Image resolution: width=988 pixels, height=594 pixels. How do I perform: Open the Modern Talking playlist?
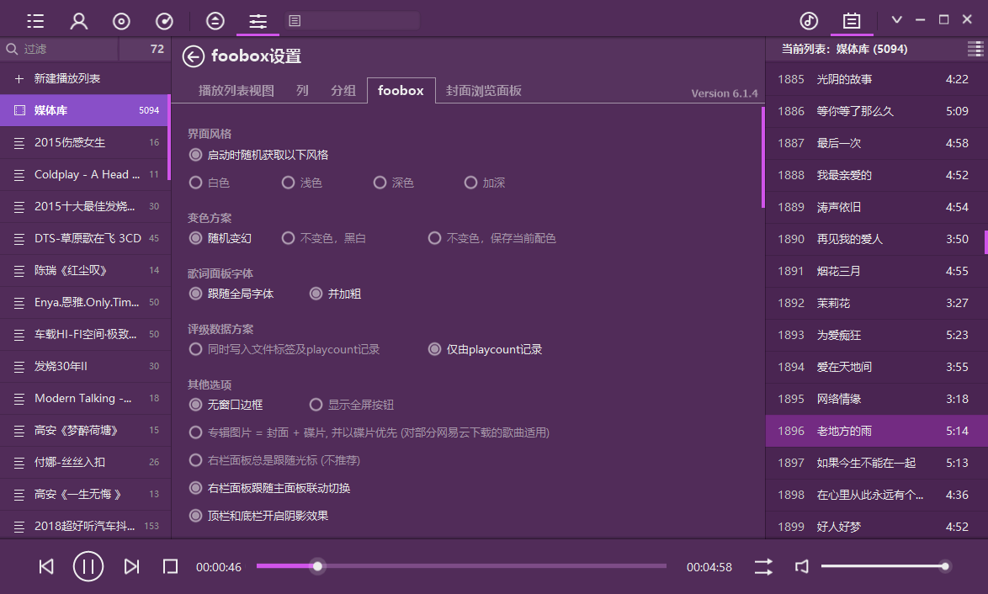pos(85,399)
